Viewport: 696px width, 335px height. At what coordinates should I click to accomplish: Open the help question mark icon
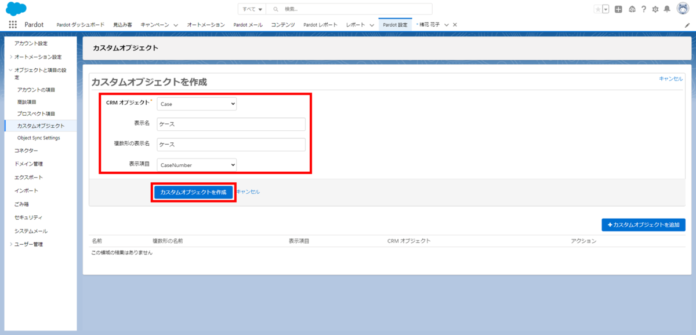pyautogui.click(x=644, y=9)
